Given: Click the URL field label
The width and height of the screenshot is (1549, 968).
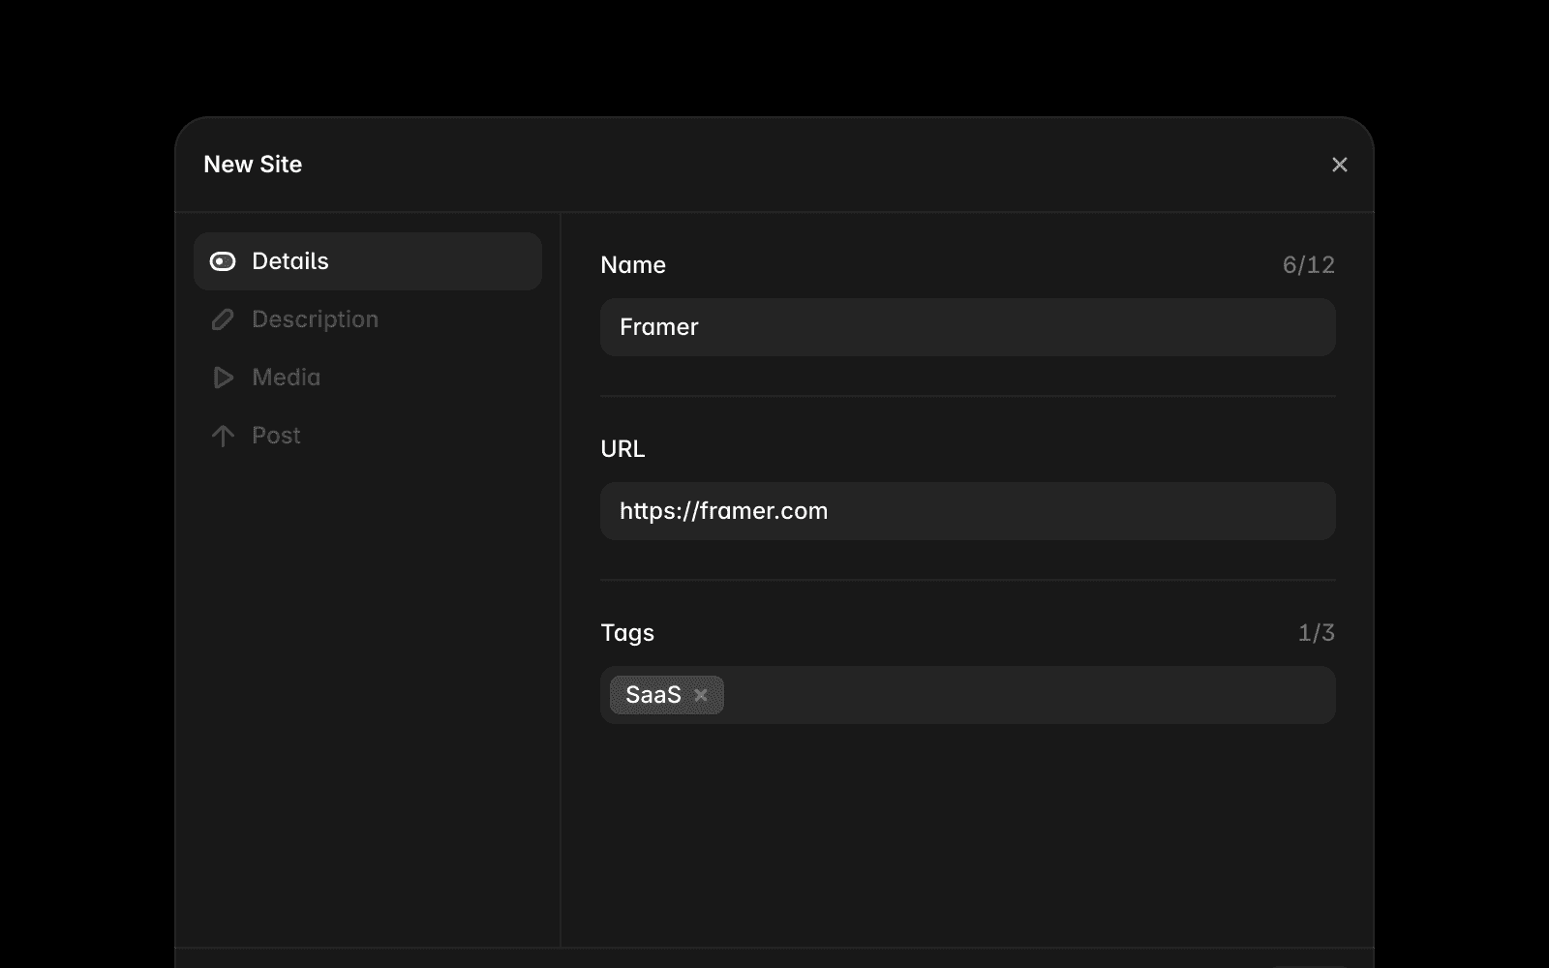Looking at the screenshot, I should [x=623, y=449].
